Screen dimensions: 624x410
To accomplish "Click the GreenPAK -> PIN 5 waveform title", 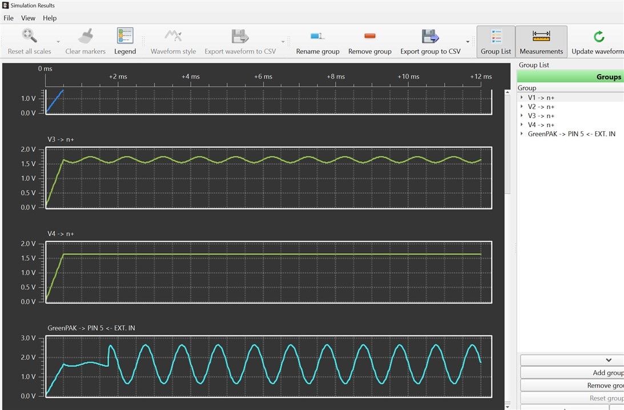I will (x=91, y=328).
